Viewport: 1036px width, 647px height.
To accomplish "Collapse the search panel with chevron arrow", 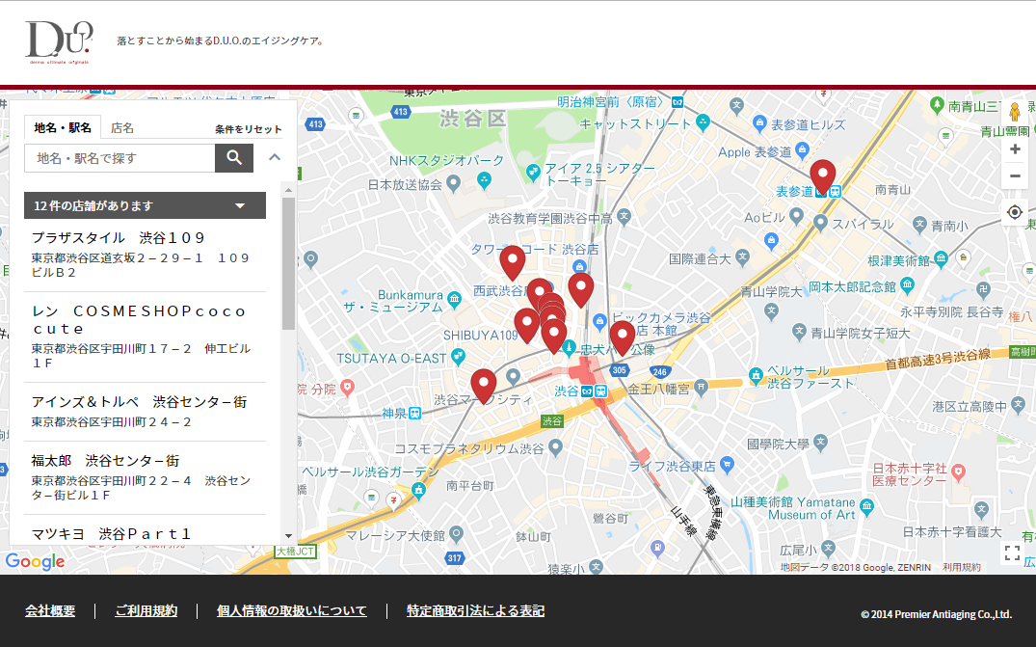I will 275,158.
